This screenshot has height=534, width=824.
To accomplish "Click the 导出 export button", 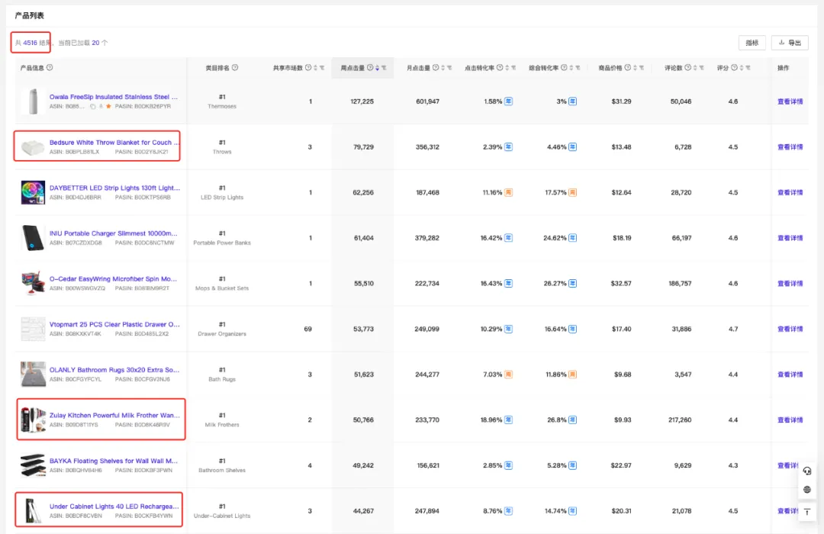I will point(790,43).
